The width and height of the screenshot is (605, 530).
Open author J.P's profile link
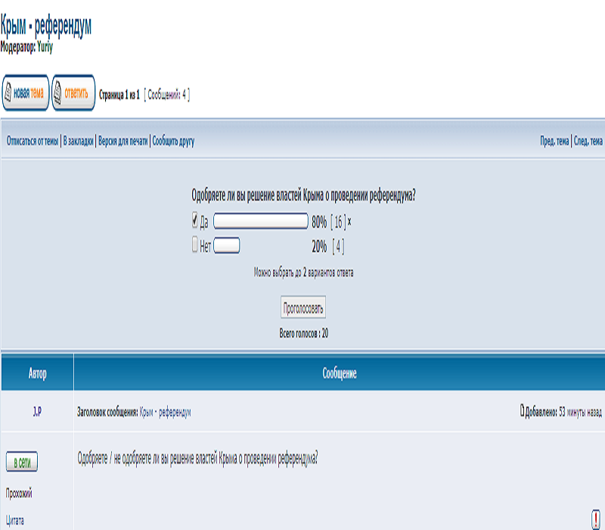37,412
